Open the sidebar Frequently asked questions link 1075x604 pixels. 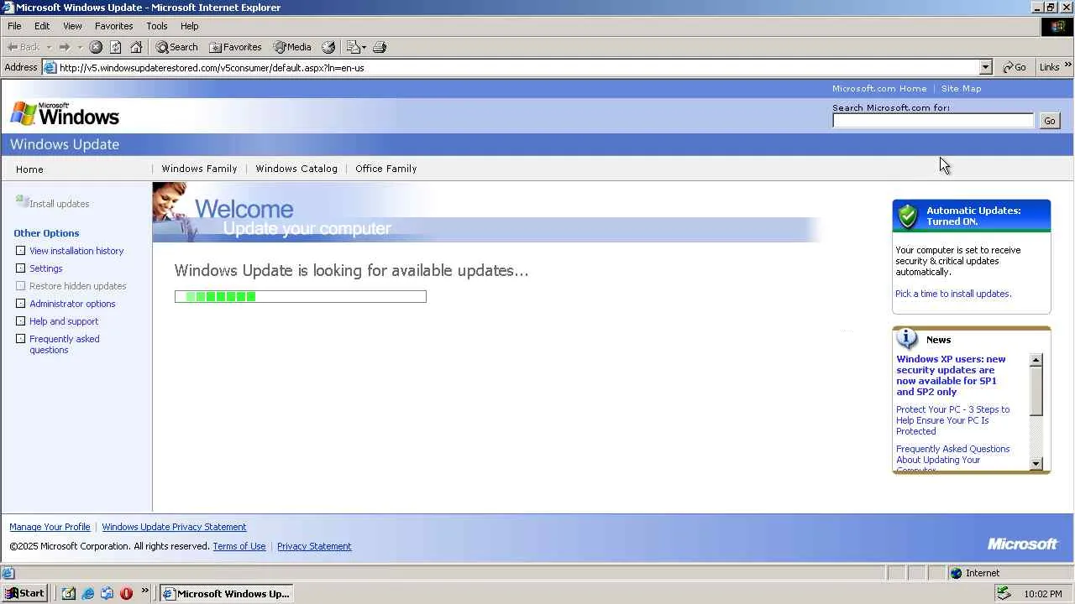click(x=64, y=344)
